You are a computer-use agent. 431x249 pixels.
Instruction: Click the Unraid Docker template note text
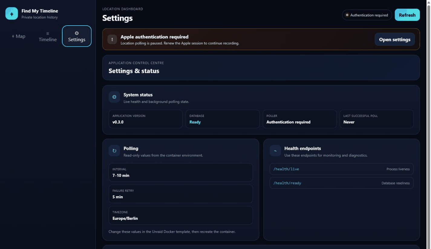point(172,232)
